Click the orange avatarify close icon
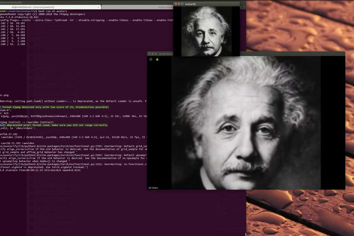The image size is (354, 236). pos(176,4)
